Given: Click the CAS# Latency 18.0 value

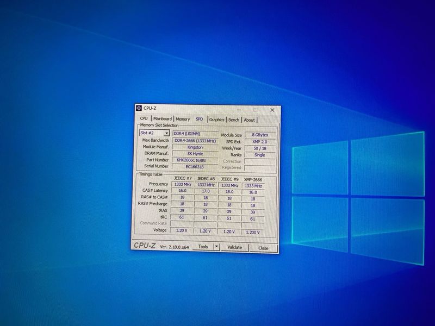Looking at the screenshot, I should [x=229, y=192].
